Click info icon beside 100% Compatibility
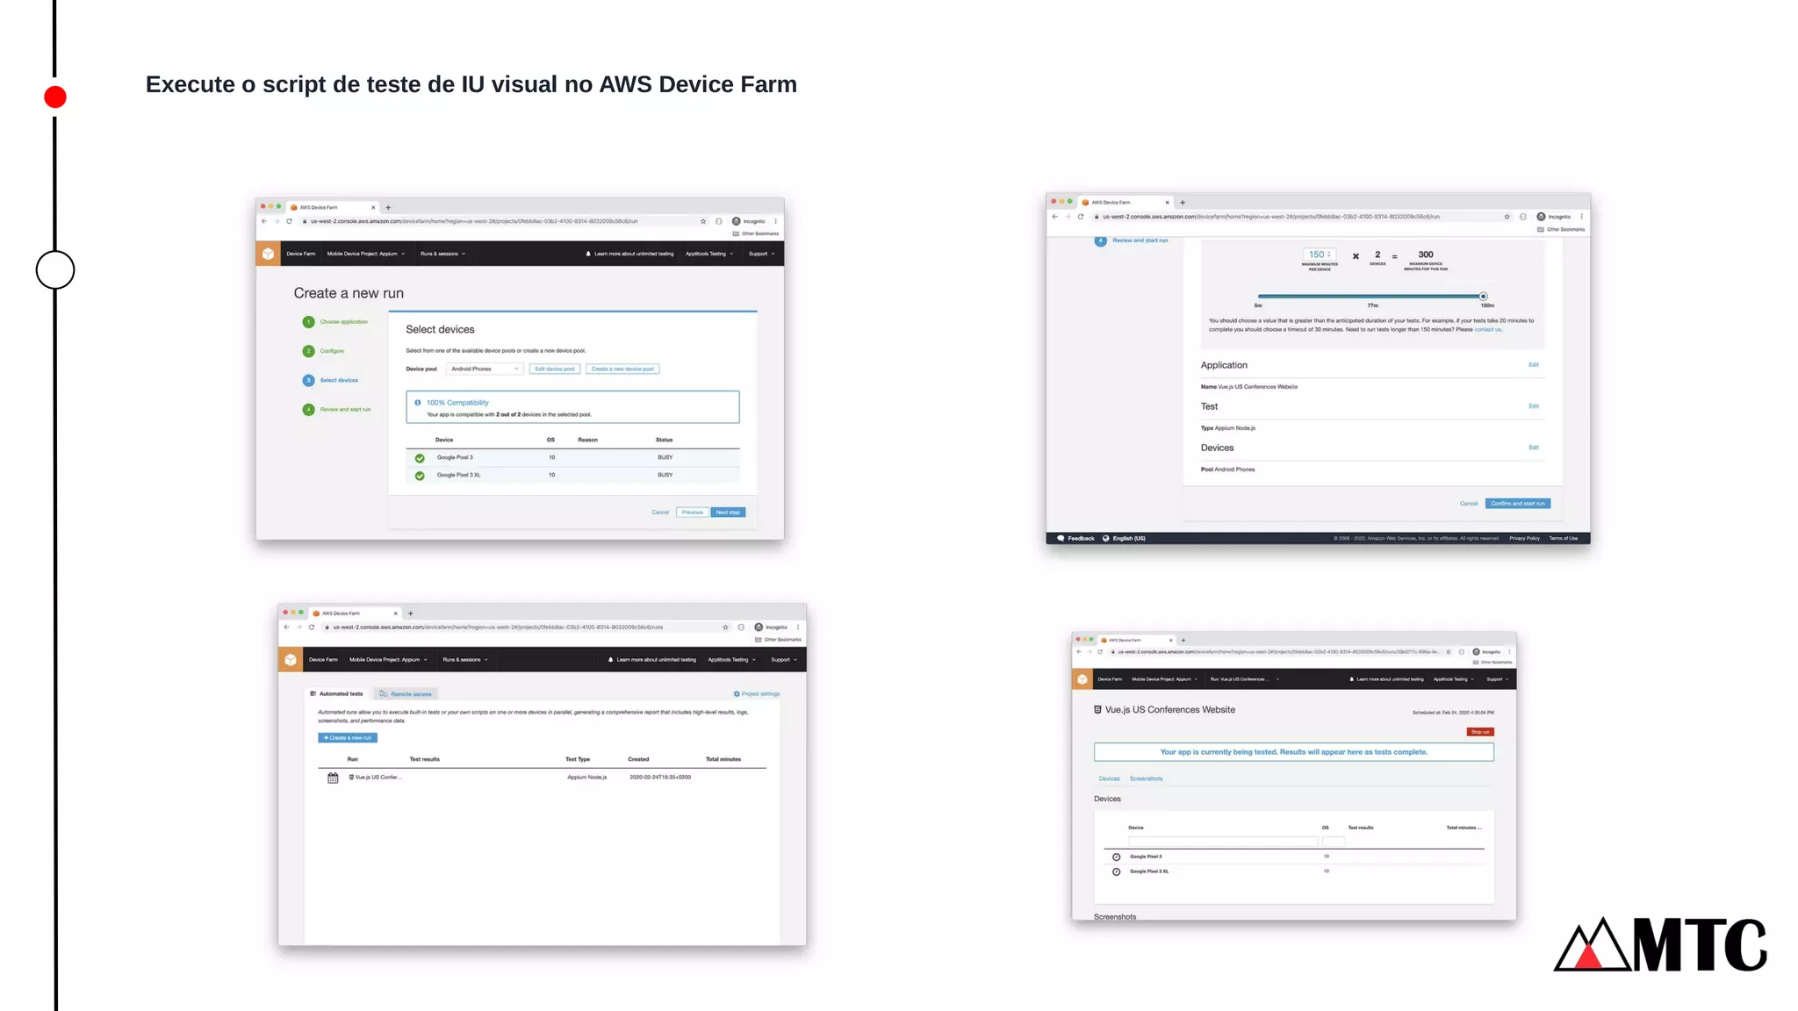 (x=418, y=403)
